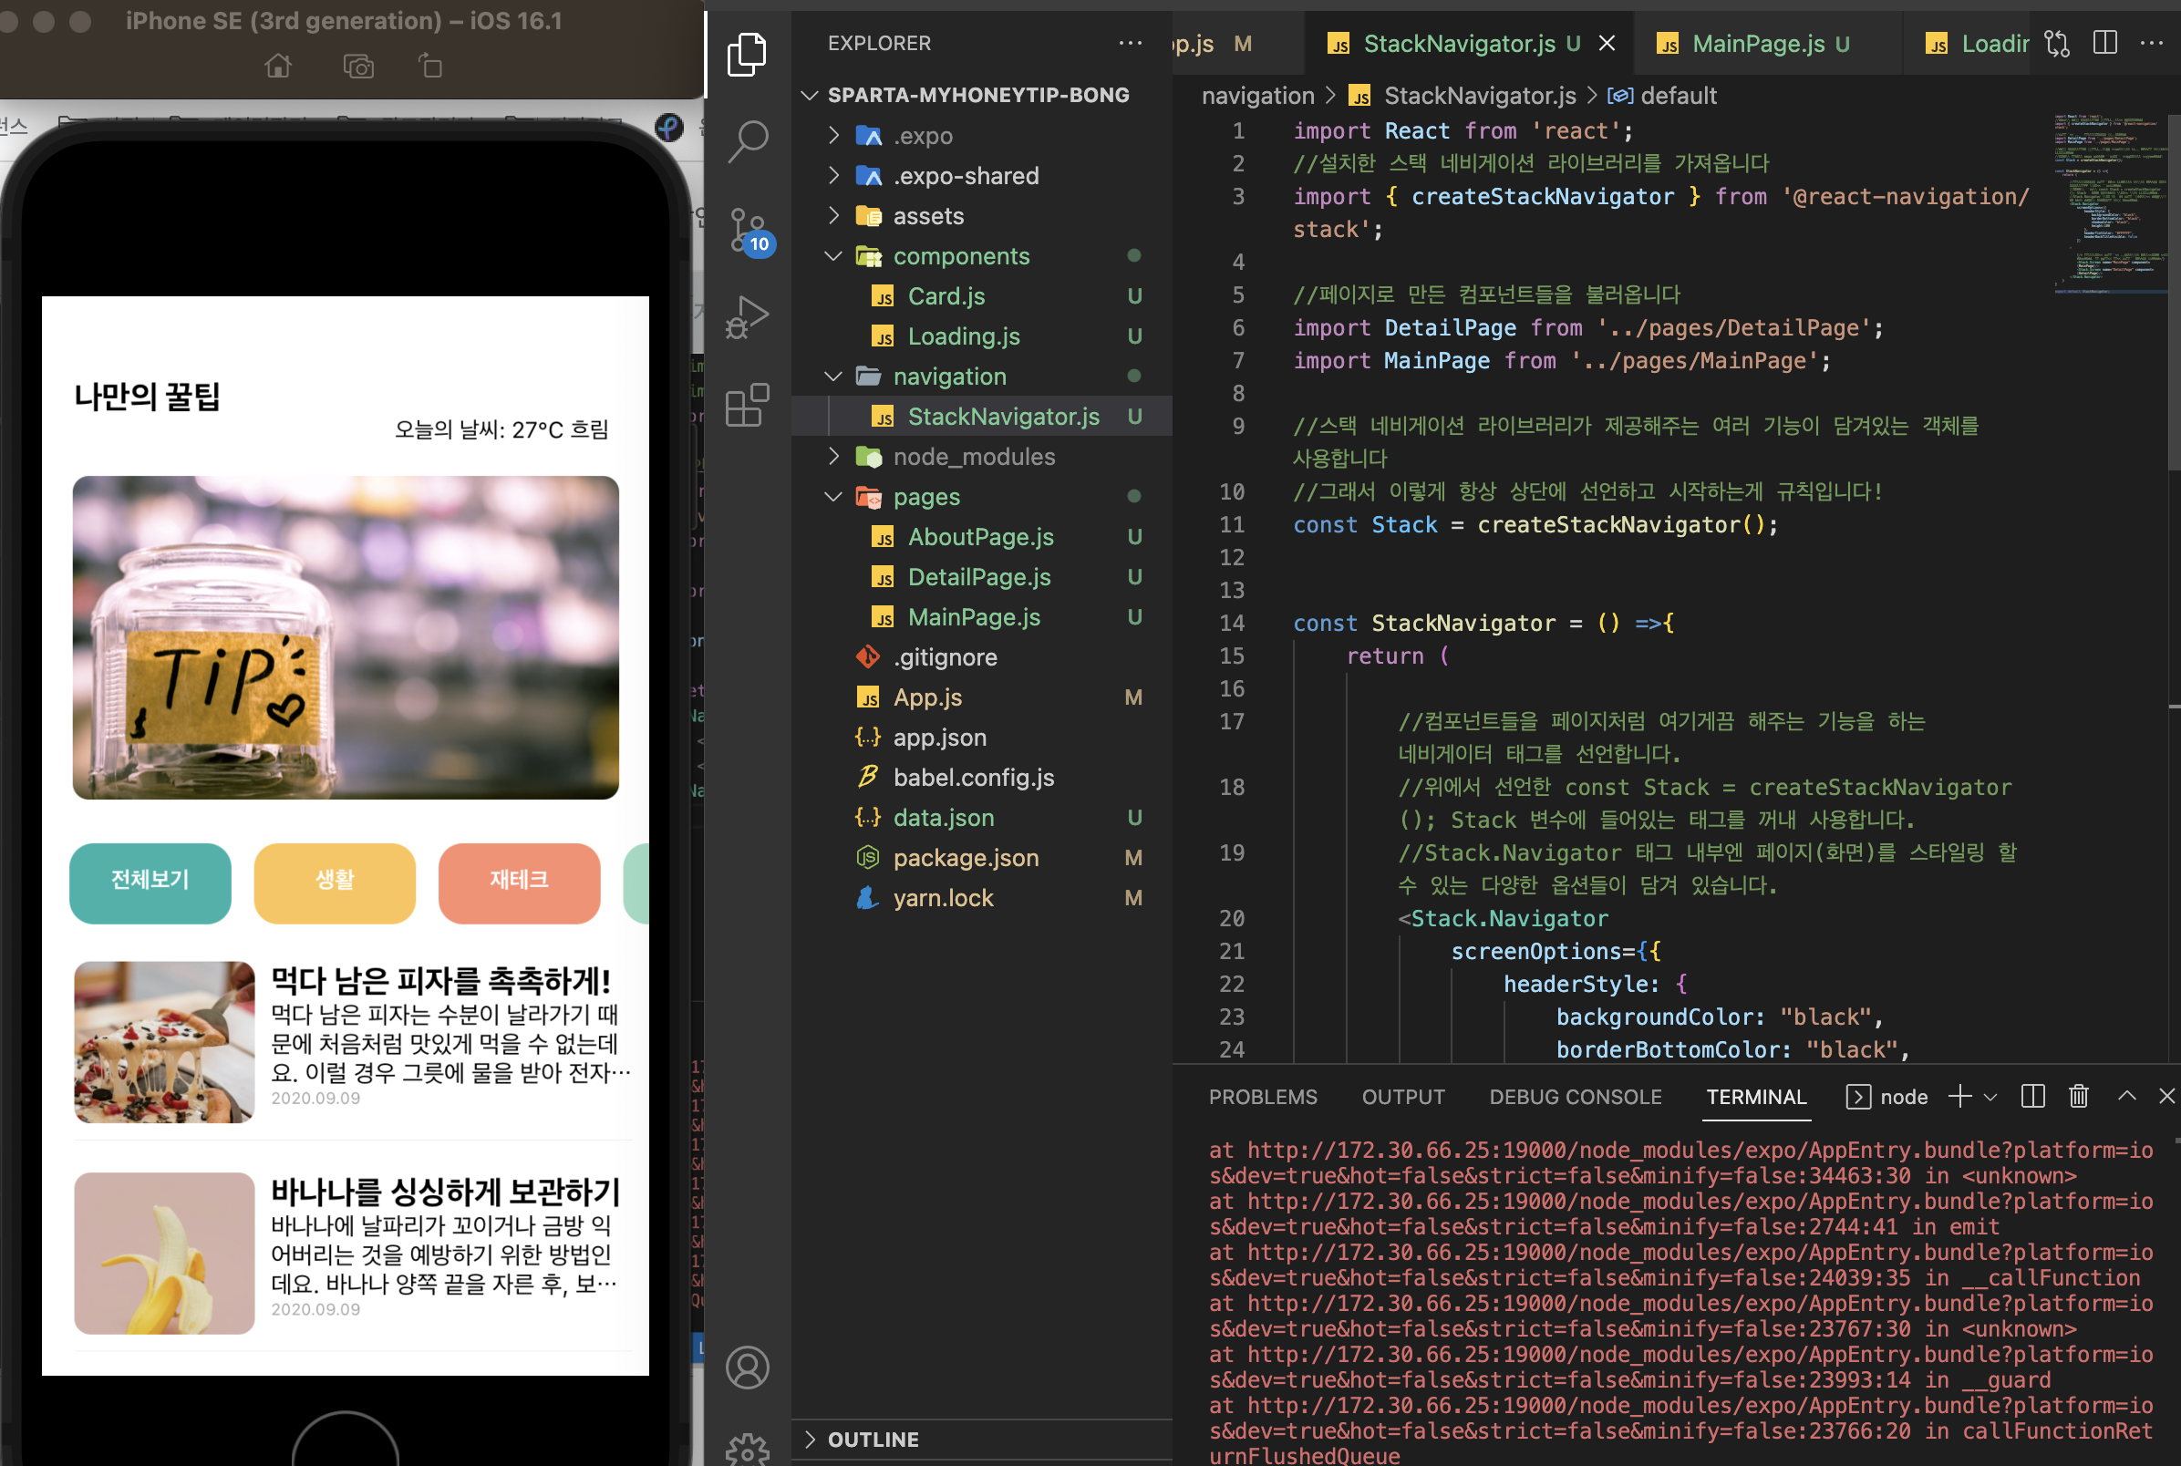Tap the 전체보기 category button

(150, 883)
